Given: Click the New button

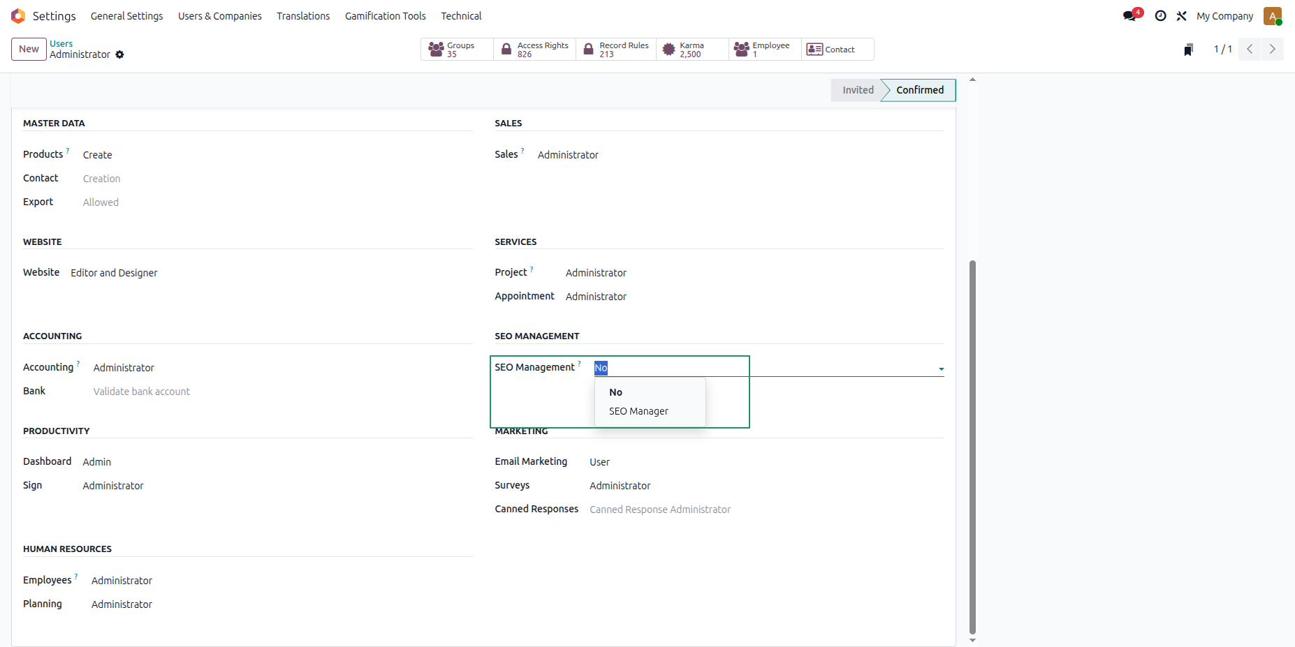Looking at the screenshot, I should point(29,49).
